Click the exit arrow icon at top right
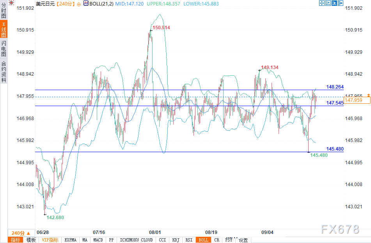Image resolution: width=371 pixels, height=243 pixels. pyautogui.click(x=341, y=4)
